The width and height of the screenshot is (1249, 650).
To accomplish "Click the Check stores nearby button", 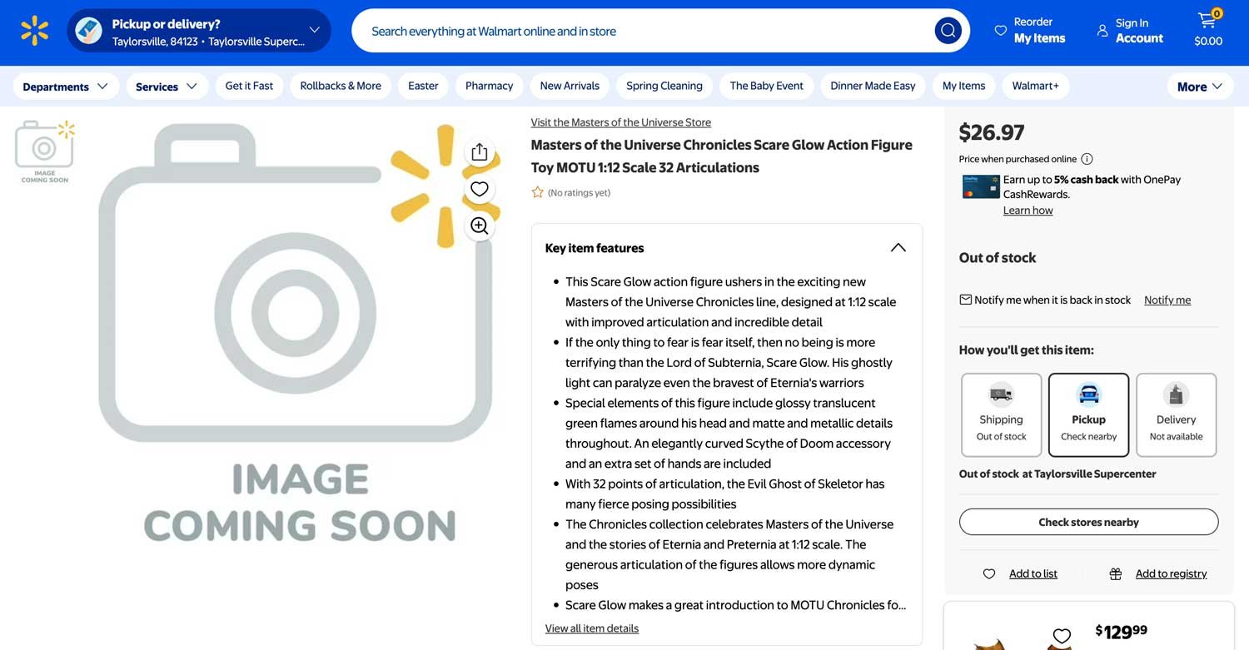I will point(1088,522).
